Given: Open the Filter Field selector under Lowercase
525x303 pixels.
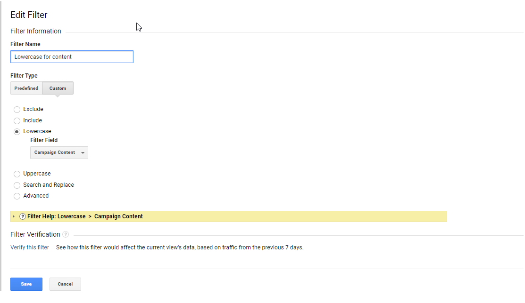Looking at the screenshot, I should (x=59, y=152).
